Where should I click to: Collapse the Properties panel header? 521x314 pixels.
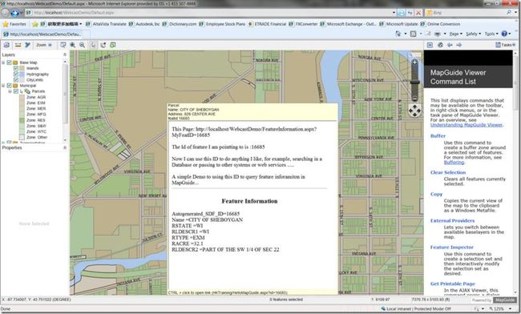[65, 147]
